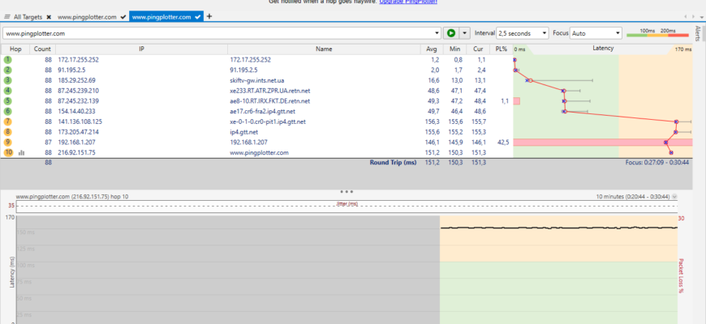Screen dimensions: 706x324
Task: Open the Upgrade PingPlotter link
Action: pos(408,2)
